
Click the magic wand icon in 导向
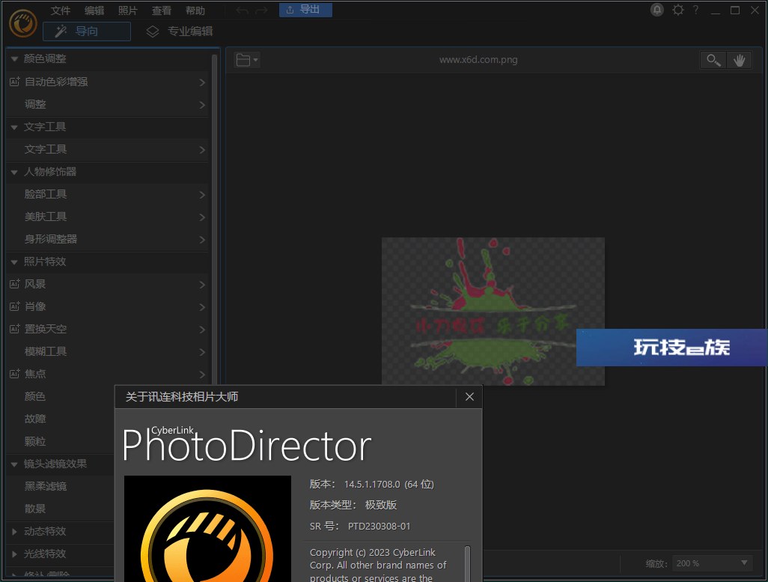[61, 31]
